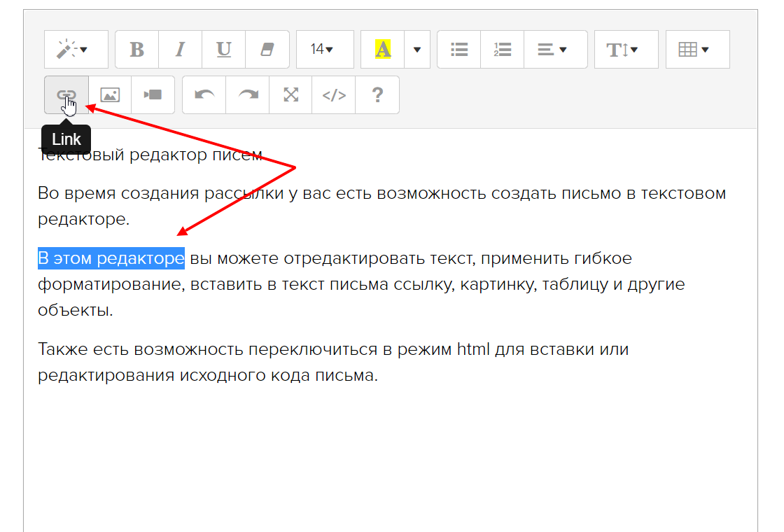The height and width of the screenshot is (532, 784).
Task: Toggle italic formatting
Action: 180,50
